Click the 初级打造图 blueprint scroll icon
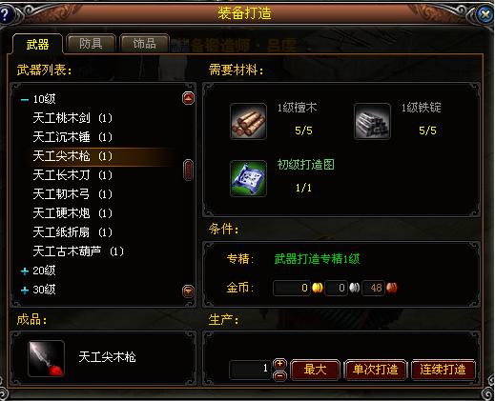495x401 pixels. point(248,178)
